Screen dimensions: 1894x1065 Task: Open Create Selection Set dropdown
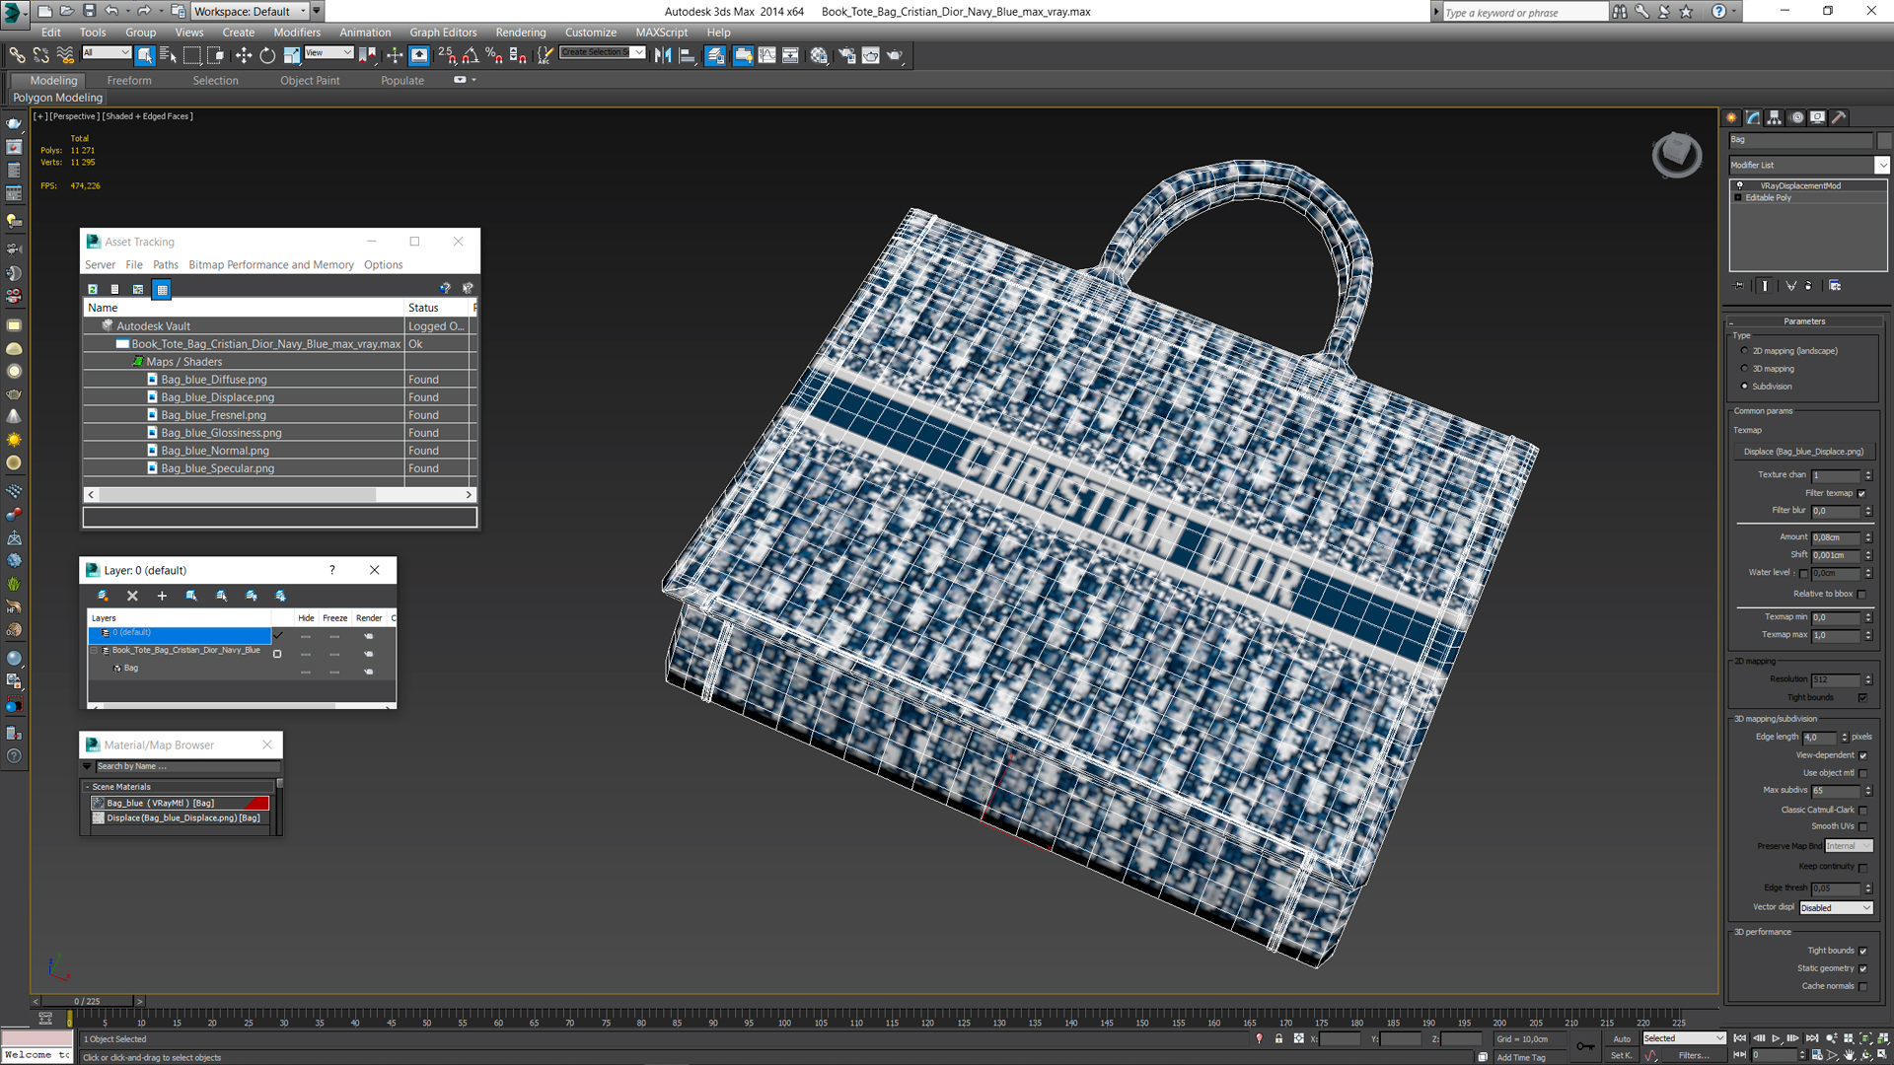[603, 52]
